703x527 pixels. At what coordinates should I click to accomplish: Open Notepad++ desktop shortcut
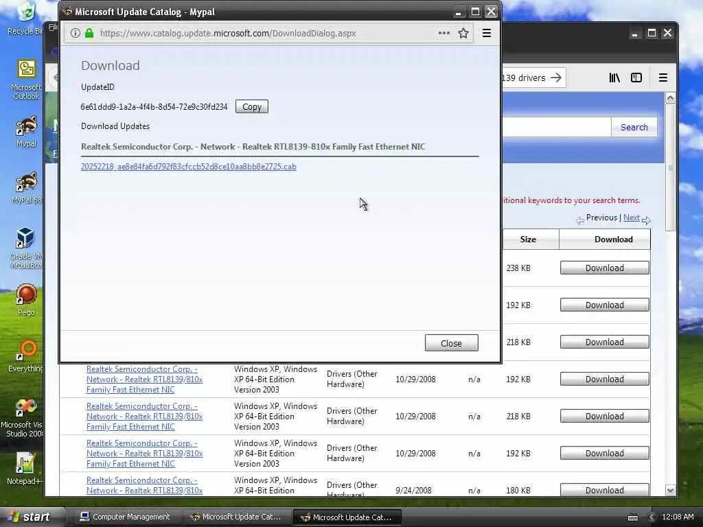coord(25,469)
